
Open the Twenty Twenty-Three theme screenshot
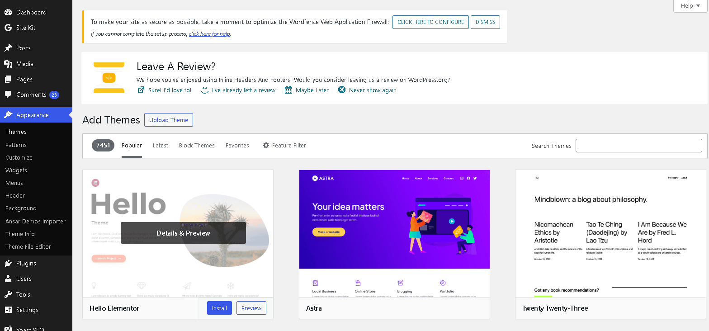coord(610,233)
